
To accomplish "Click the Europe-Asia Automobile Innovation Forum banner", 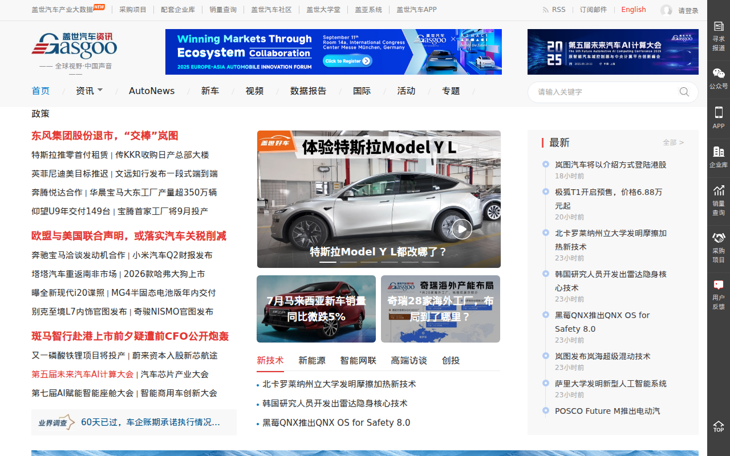I will pyautogui.click(x=334, y=52).
